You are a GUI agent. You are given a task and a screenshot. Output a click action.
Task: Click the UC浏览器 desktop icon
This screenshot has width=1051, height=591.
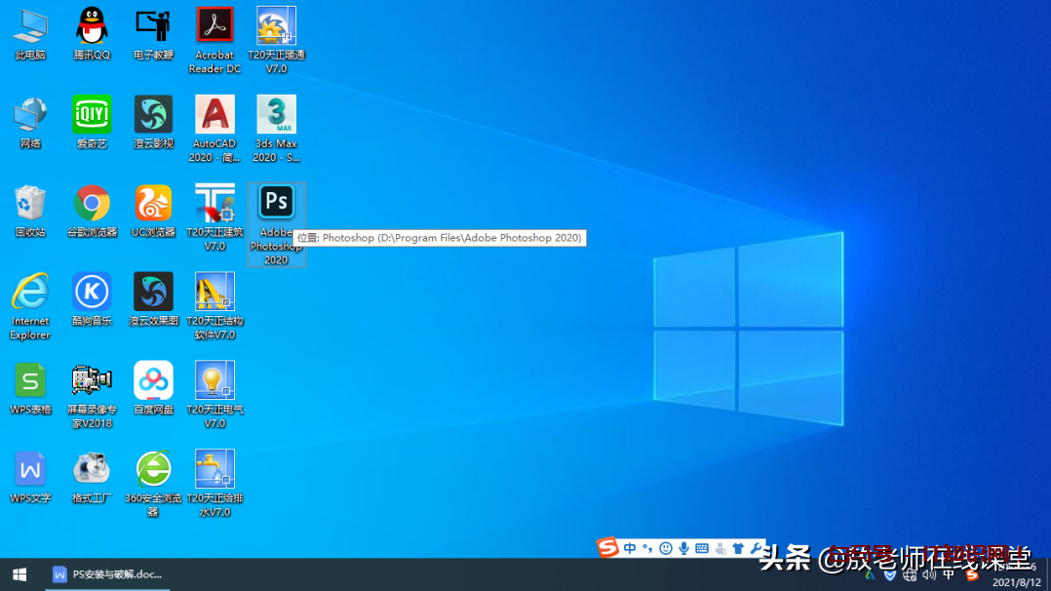coord(153,204)
